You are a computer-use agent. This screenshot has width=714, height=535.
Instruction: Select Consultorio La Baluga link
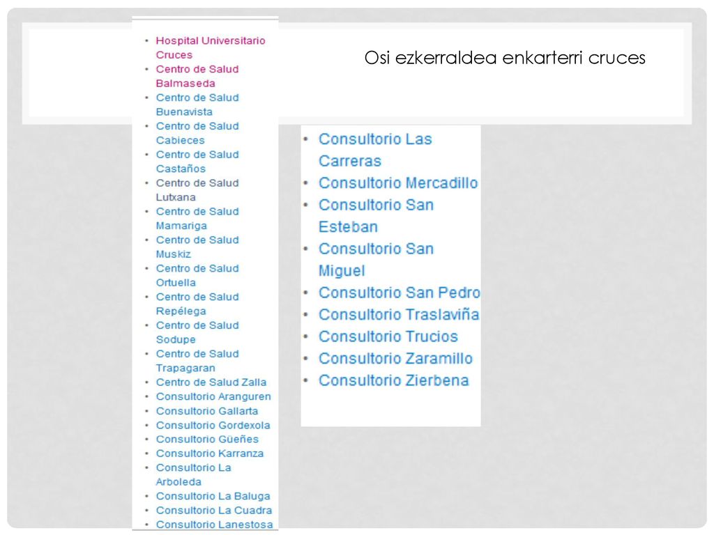click(213, 496)
